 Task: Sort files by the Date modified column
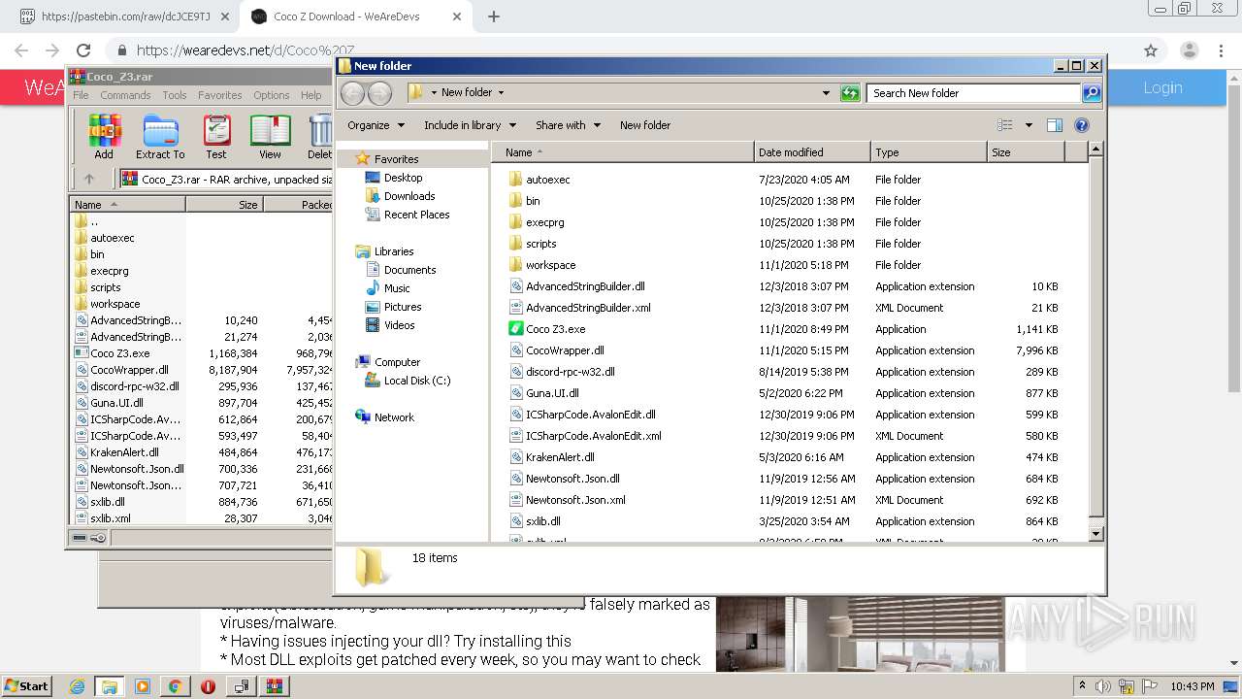pos(811,152)
